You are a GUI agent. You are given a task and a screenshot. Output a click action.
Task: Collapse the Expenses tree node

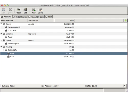click(1, 34)
